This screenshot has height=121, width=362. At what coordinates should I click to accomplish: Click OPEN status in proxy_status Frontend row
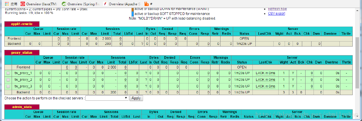point(242,67)
